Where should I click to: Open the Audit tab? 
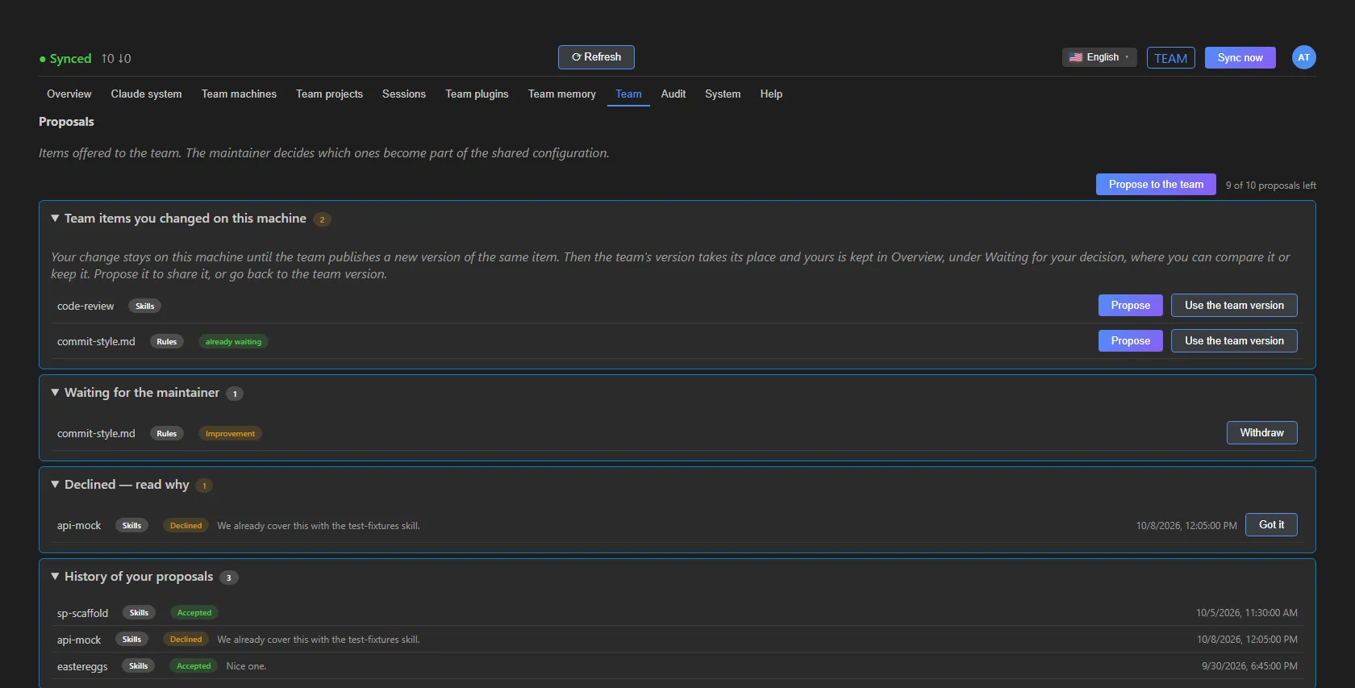tap(673, 94)
